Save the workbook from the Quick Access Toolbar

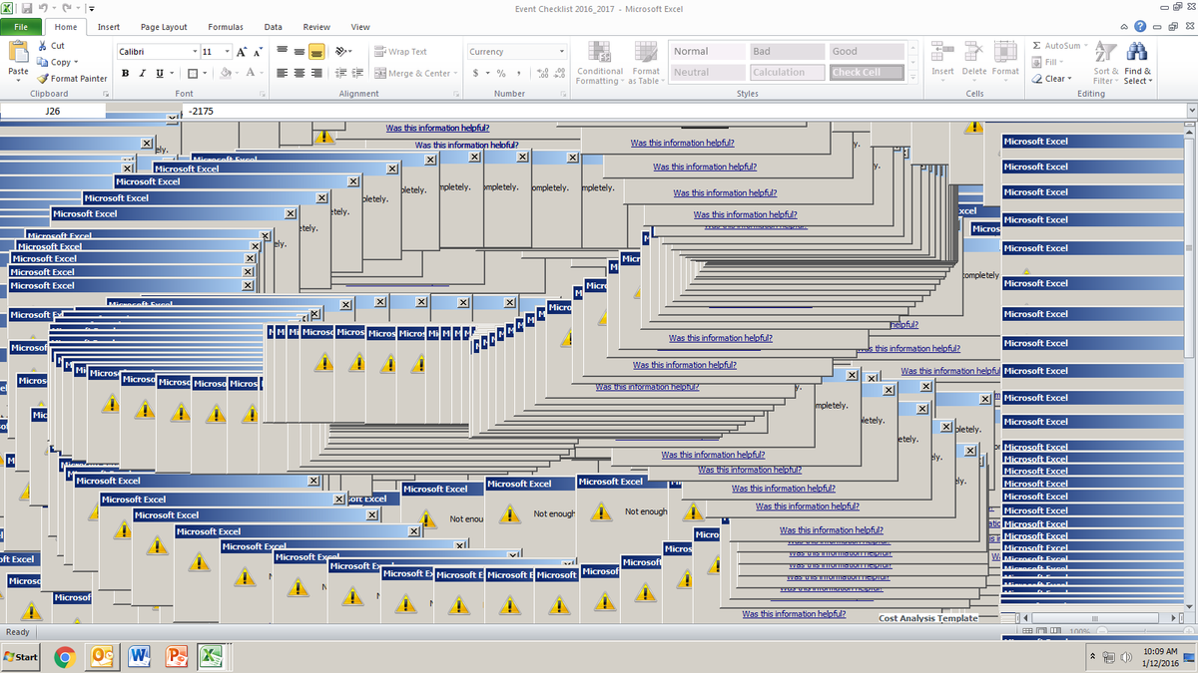point(27,9)
